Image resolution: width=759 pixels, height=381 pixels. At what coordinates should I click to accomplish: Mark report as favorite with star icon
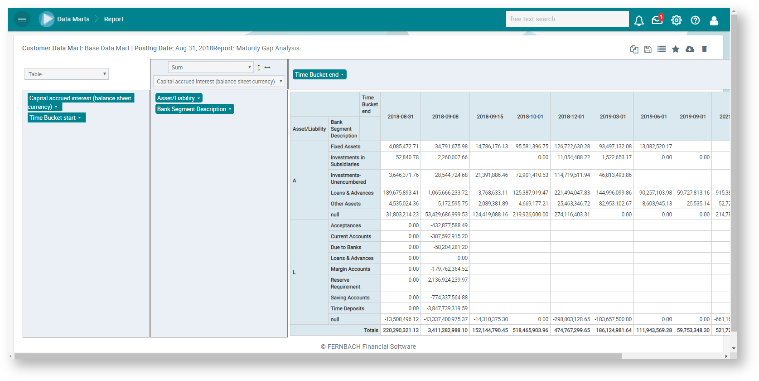tap(676, 49)
